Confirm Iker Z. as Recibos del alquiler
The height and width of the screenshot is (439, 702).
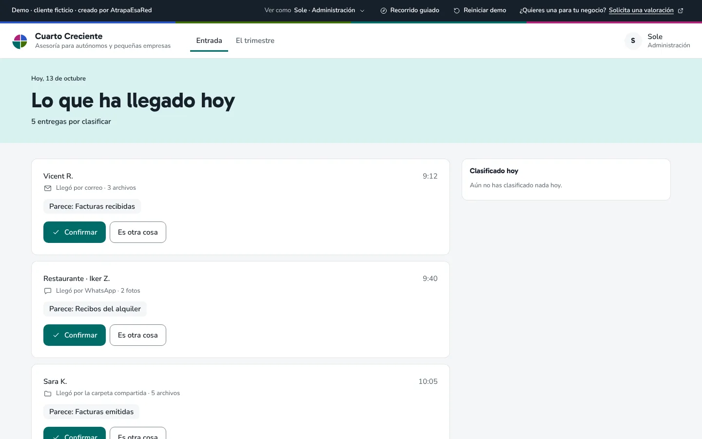[x=75, y=335]
